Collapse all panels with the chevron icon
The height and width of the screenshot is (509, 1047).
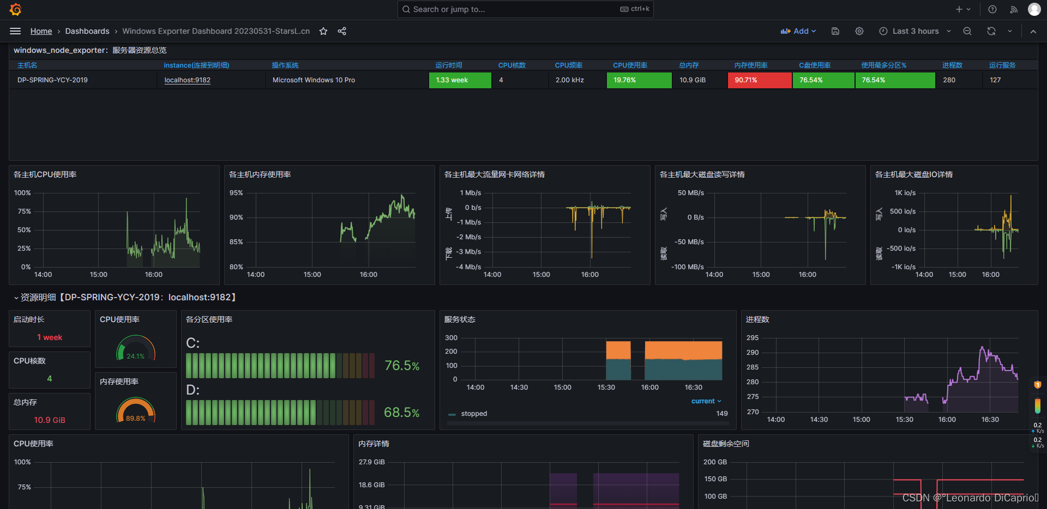[x=1033, y=31]
